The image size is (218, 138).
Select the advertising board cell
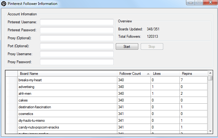point(67,87)
